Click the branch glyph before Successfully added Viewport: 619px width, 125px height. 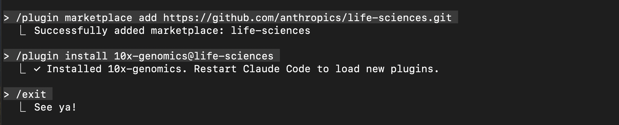(x=23, y=31)
